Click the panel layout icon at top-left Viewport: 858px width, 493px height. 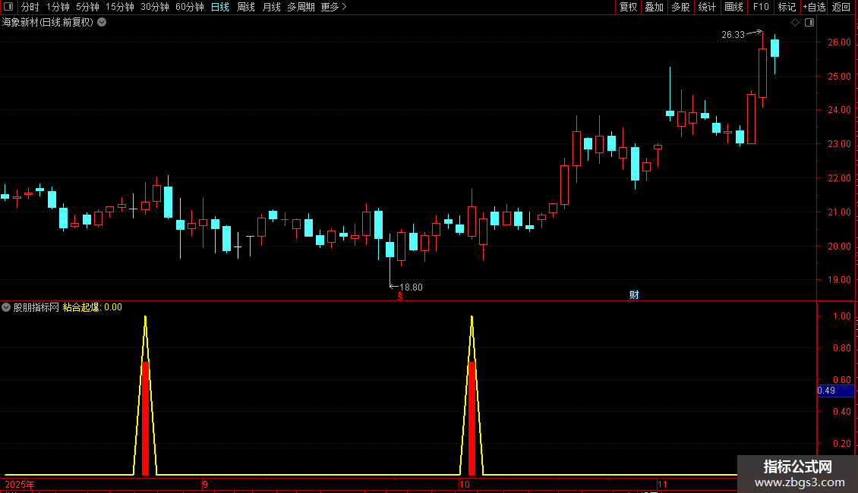coord(8,7)
